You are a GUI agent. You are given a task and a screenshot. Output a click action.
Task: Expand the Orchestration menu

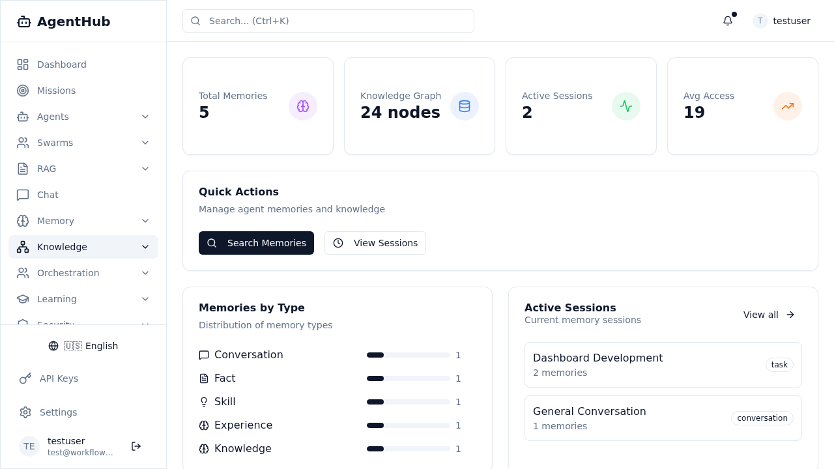145,273
